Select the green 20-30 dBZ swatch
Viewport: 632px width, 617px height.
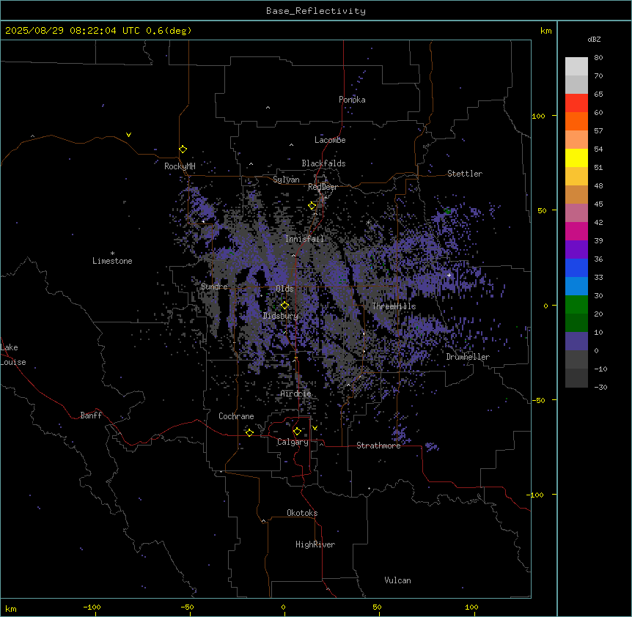pyautogui.click(x=576, y=305)
